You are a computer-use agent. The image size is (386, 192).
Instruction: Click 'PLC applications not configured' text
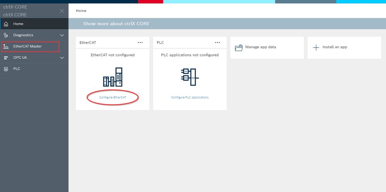coord(190,55)
